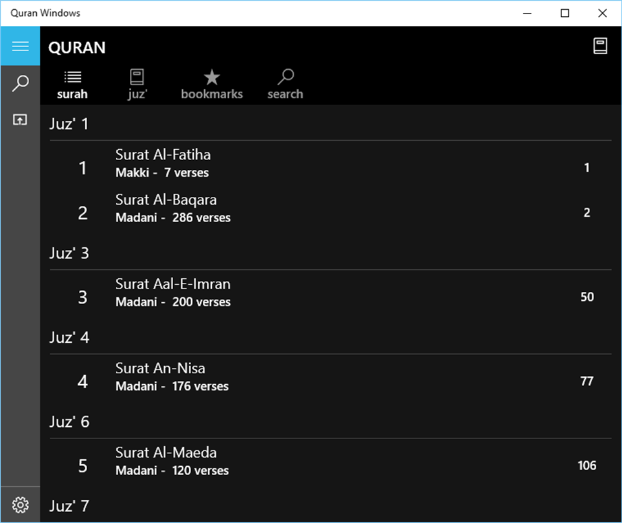Open Surat Al-Fatiha
This screenshot has height=523, width=622.
tap(330, 163)
